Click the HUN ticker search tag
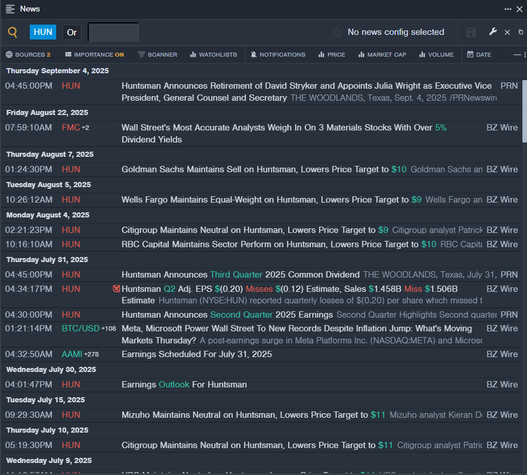Screen dimensions: 527x475 click(43, 32)
